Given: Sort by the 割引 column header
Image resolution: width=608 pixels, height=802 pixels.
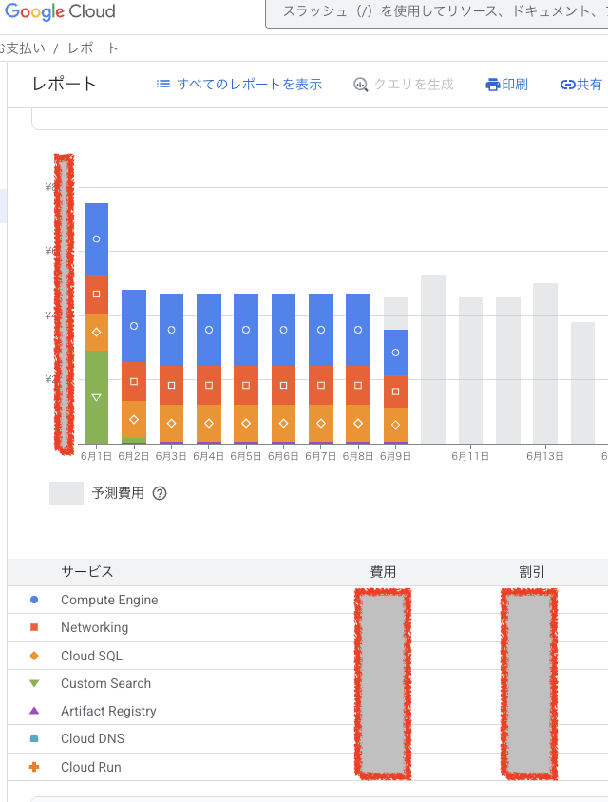Looking at the screenshot, I should 532,572.
